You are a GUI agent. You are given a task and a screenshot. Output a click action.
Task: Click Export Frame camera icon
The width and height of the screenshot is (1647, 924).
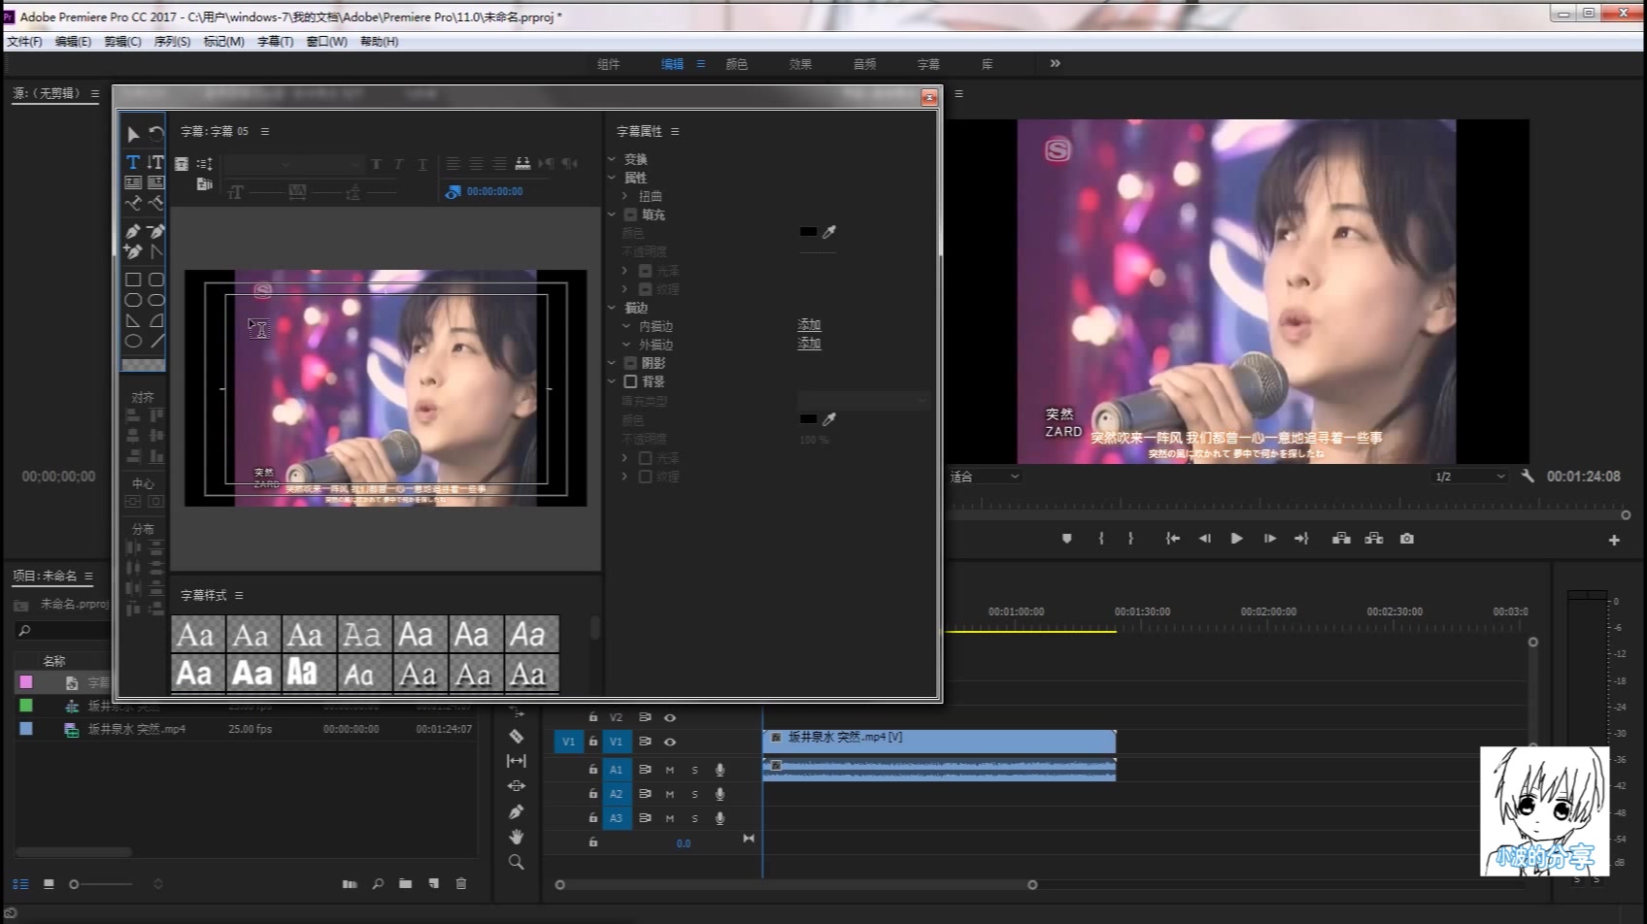click(1407, 539)
